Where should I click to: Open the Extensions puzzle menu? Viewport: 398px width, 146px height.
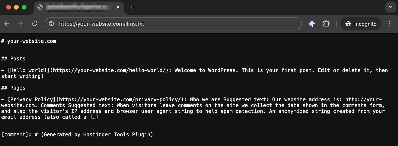pyautogui.click(x=326, y=24)
